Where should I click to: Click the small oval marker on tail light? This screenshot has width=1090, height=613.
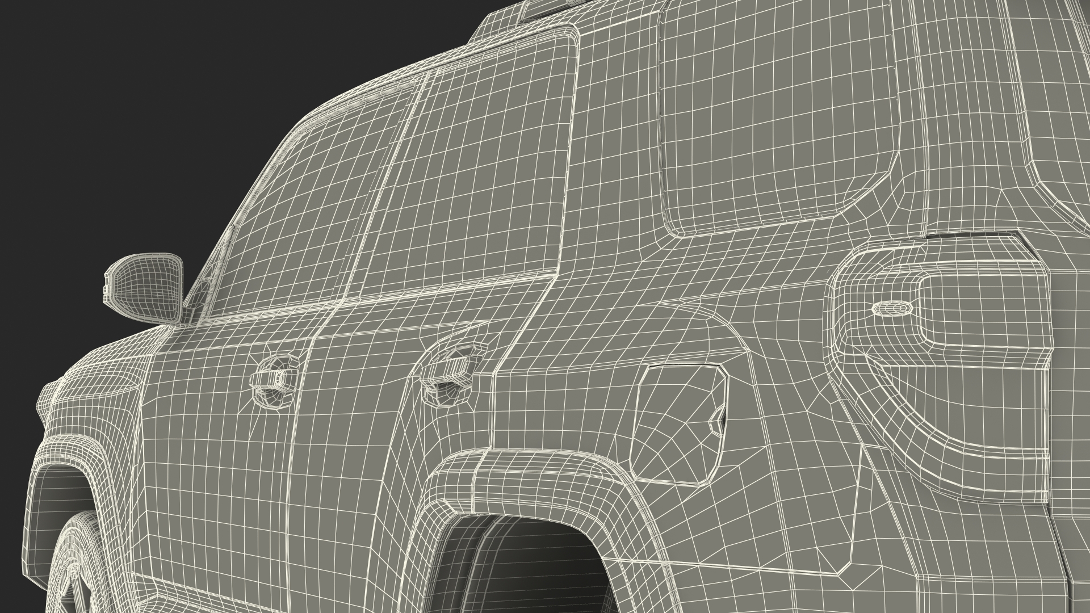point(892,308)
